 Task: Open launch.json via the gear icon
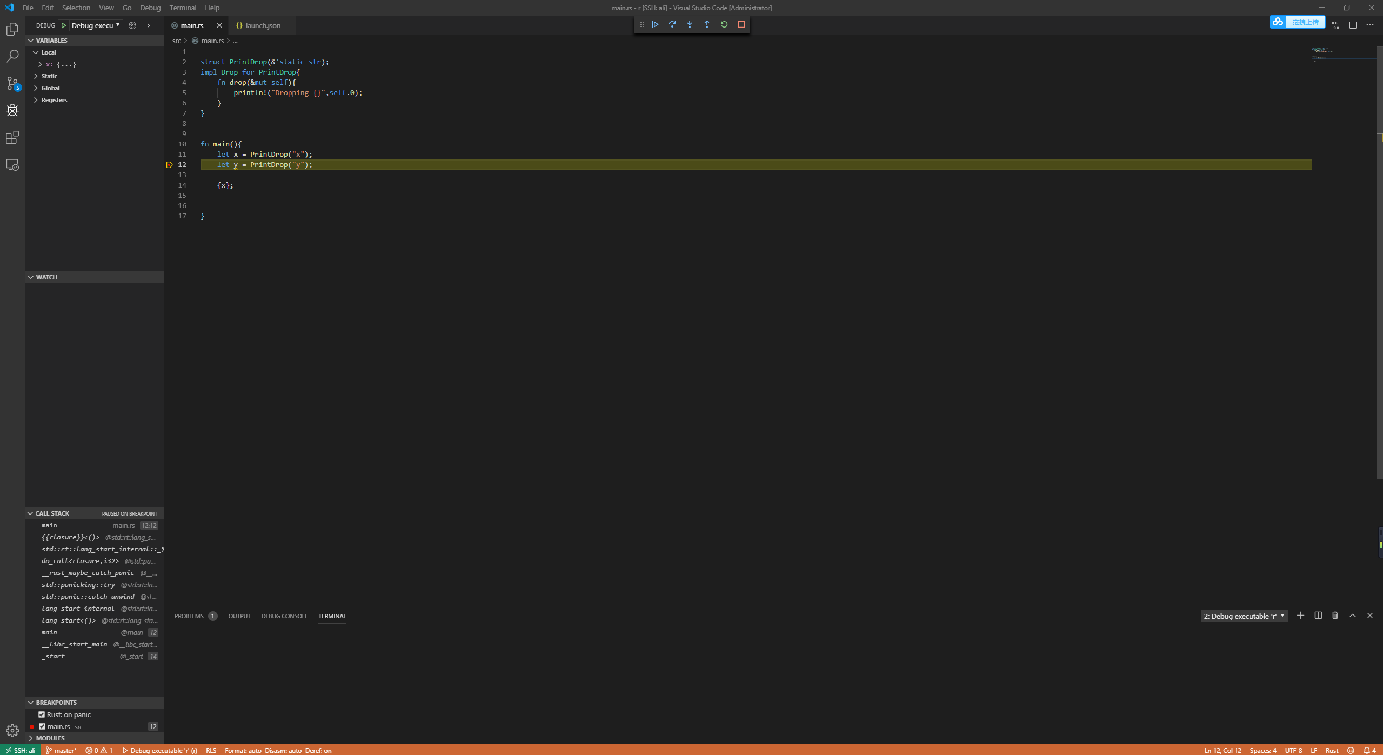point(132,25)
